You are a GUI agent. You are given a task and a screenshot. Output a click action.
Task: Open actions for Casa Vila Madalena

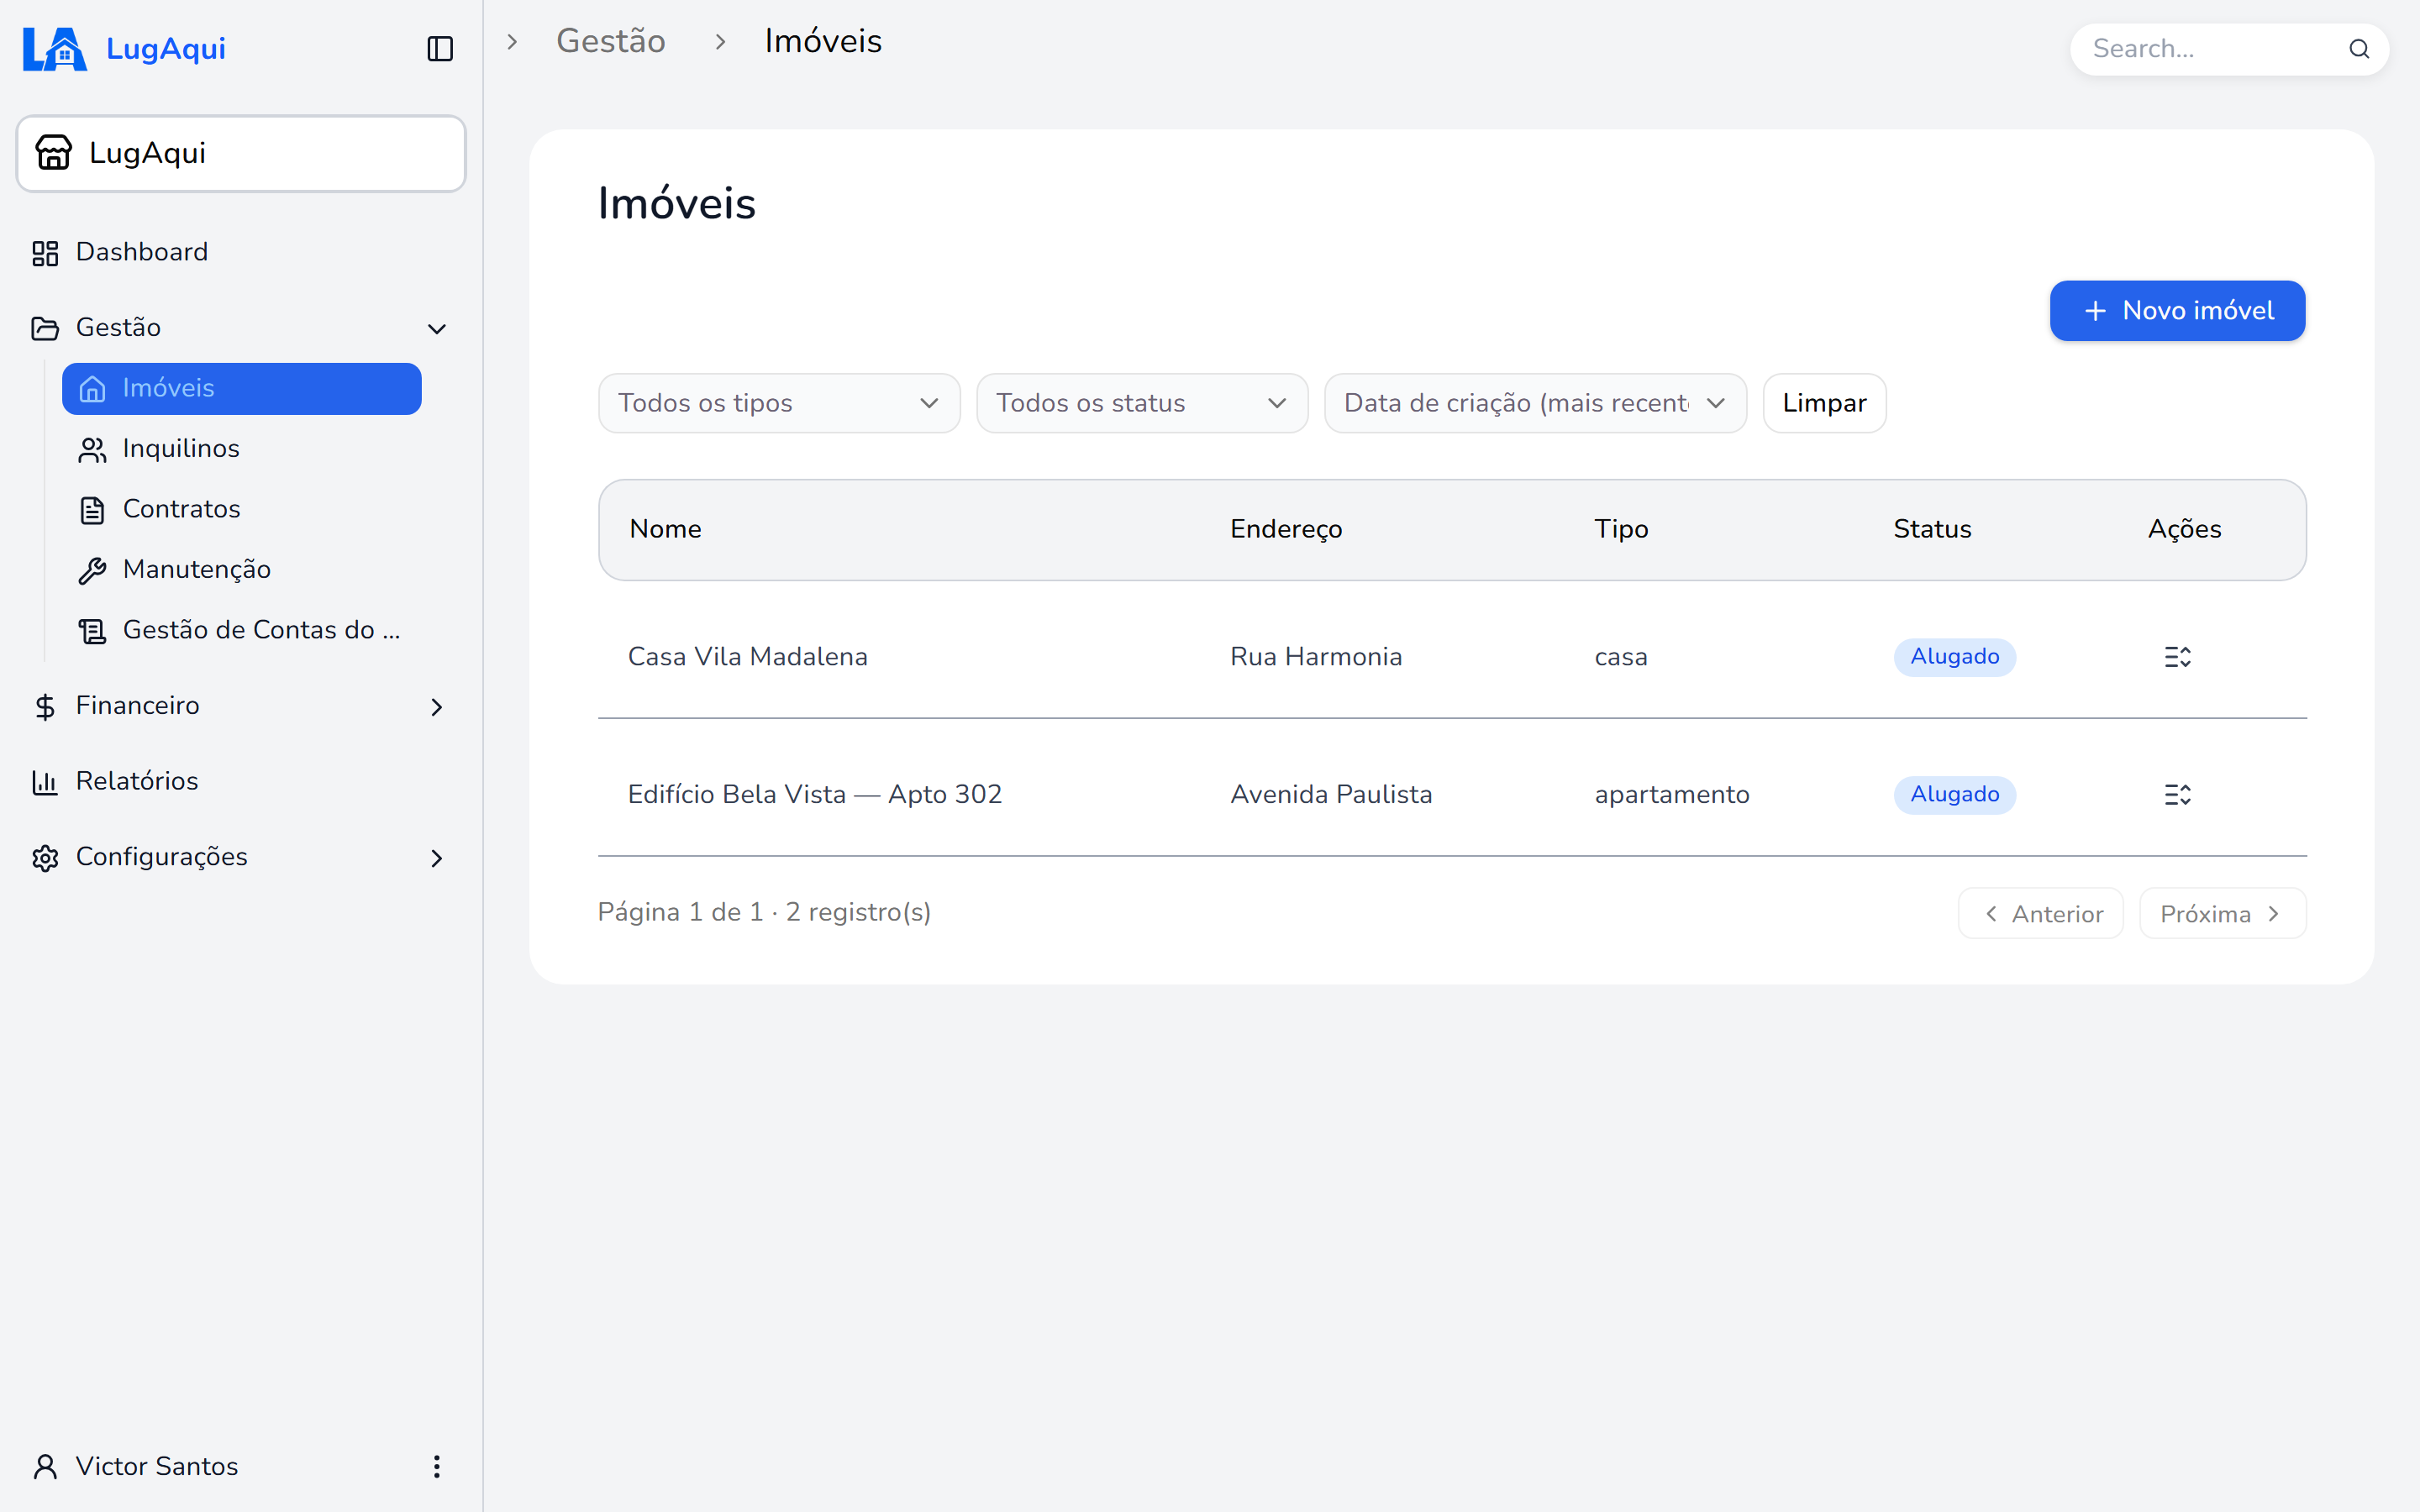click(x=2177, y=657)
